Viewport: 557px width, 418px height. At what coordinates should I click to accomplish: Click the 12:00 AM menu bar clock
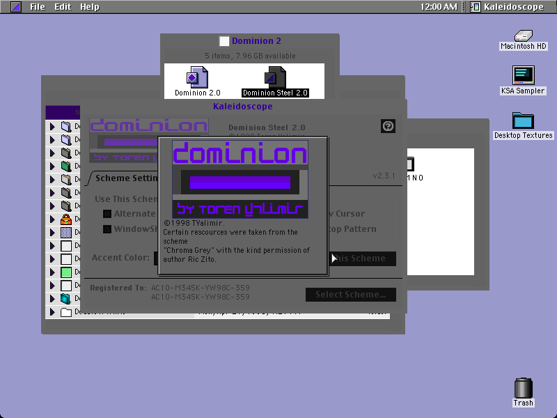pos(439,7)
